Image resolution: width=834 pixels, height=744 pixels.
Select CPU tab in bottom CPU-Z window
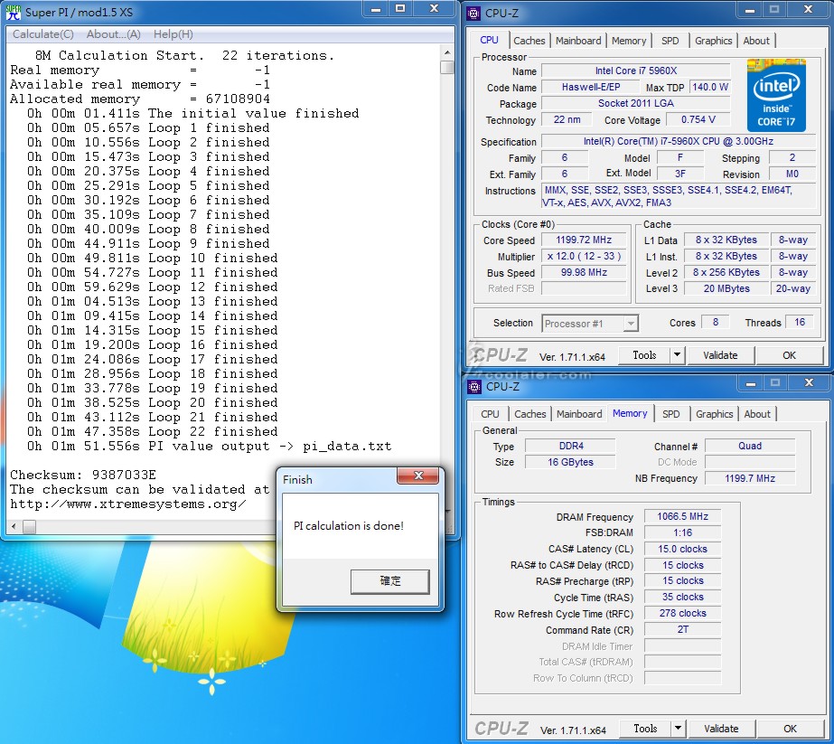490,413
